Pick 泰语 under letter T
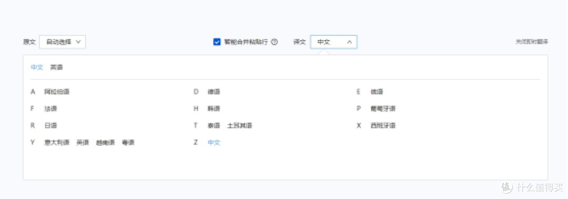 pyautogui.click(x=214, y=126)
